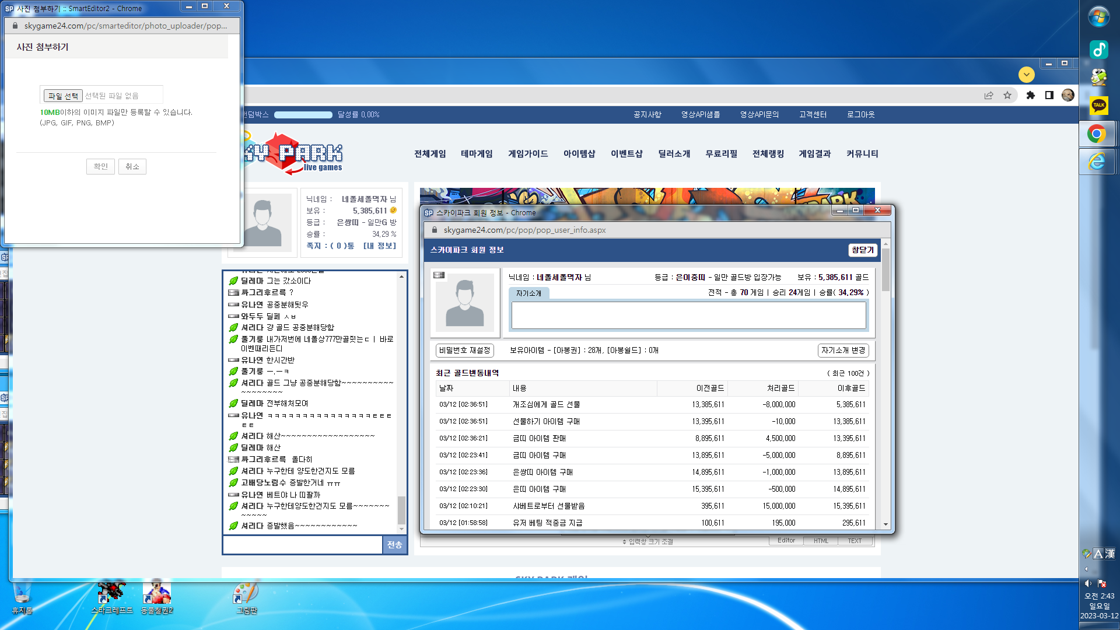Screen dimensions: 1120x630
Task: Launch the teal music app pinned on taskbar
Action: pyautogui.click(x=1099, y=50)
